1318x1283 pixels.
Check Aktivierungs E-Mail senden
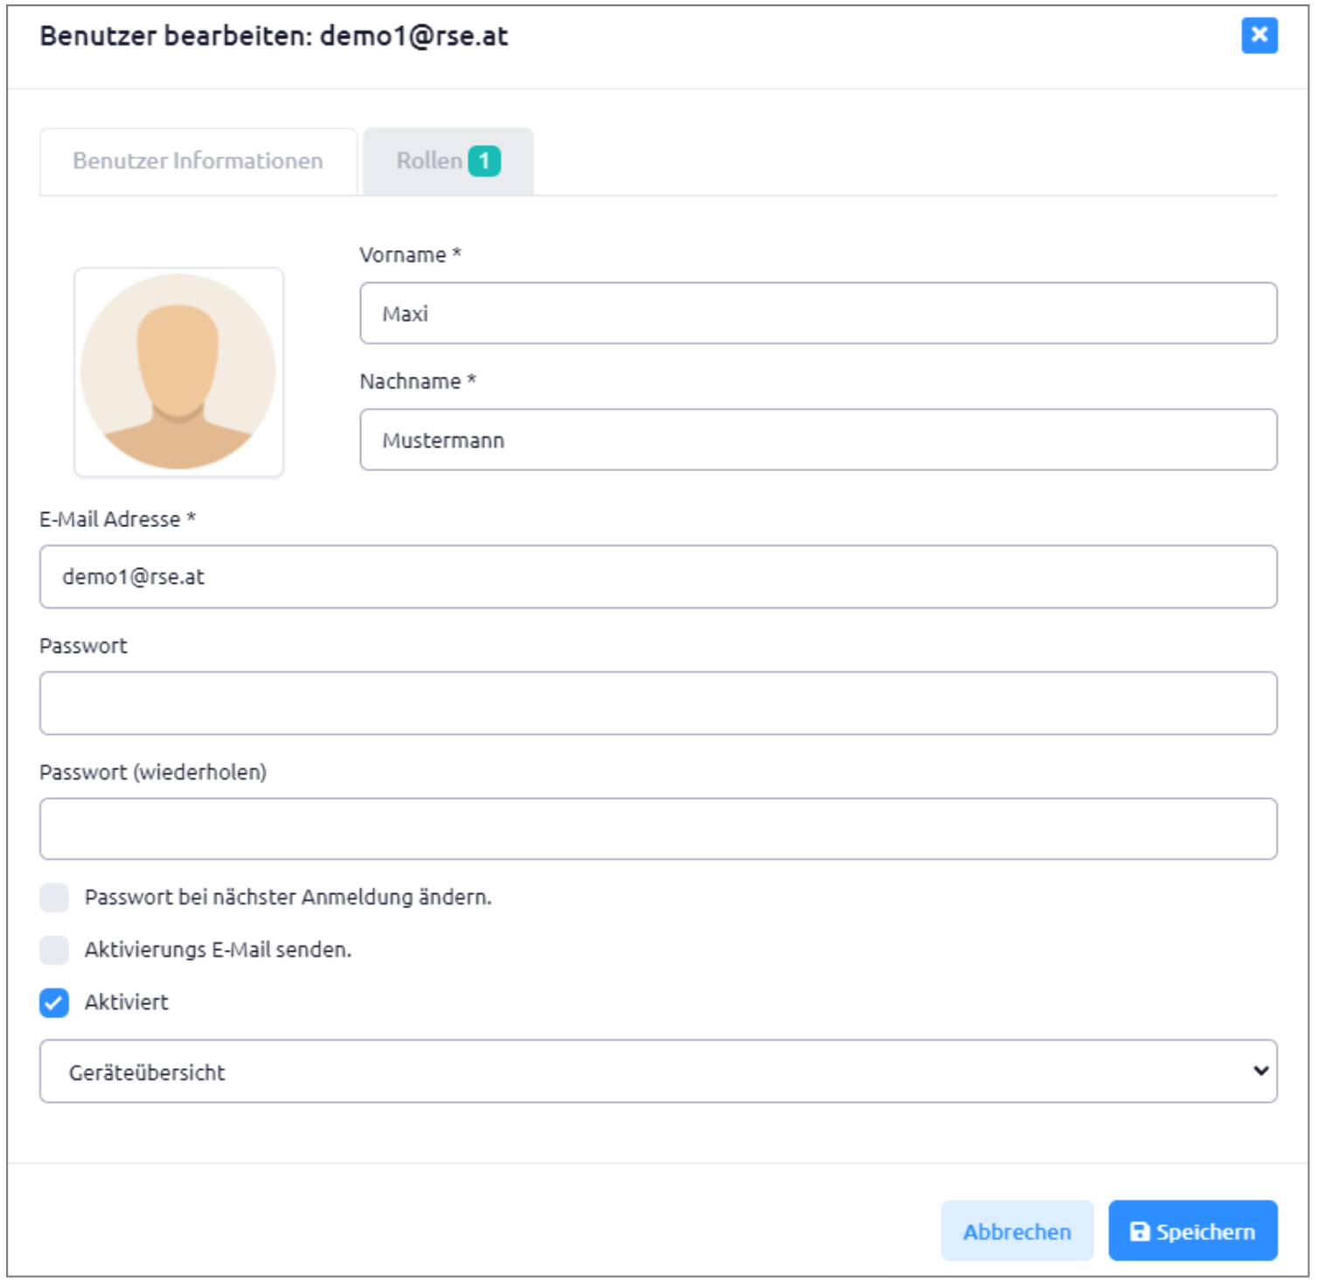54,950
